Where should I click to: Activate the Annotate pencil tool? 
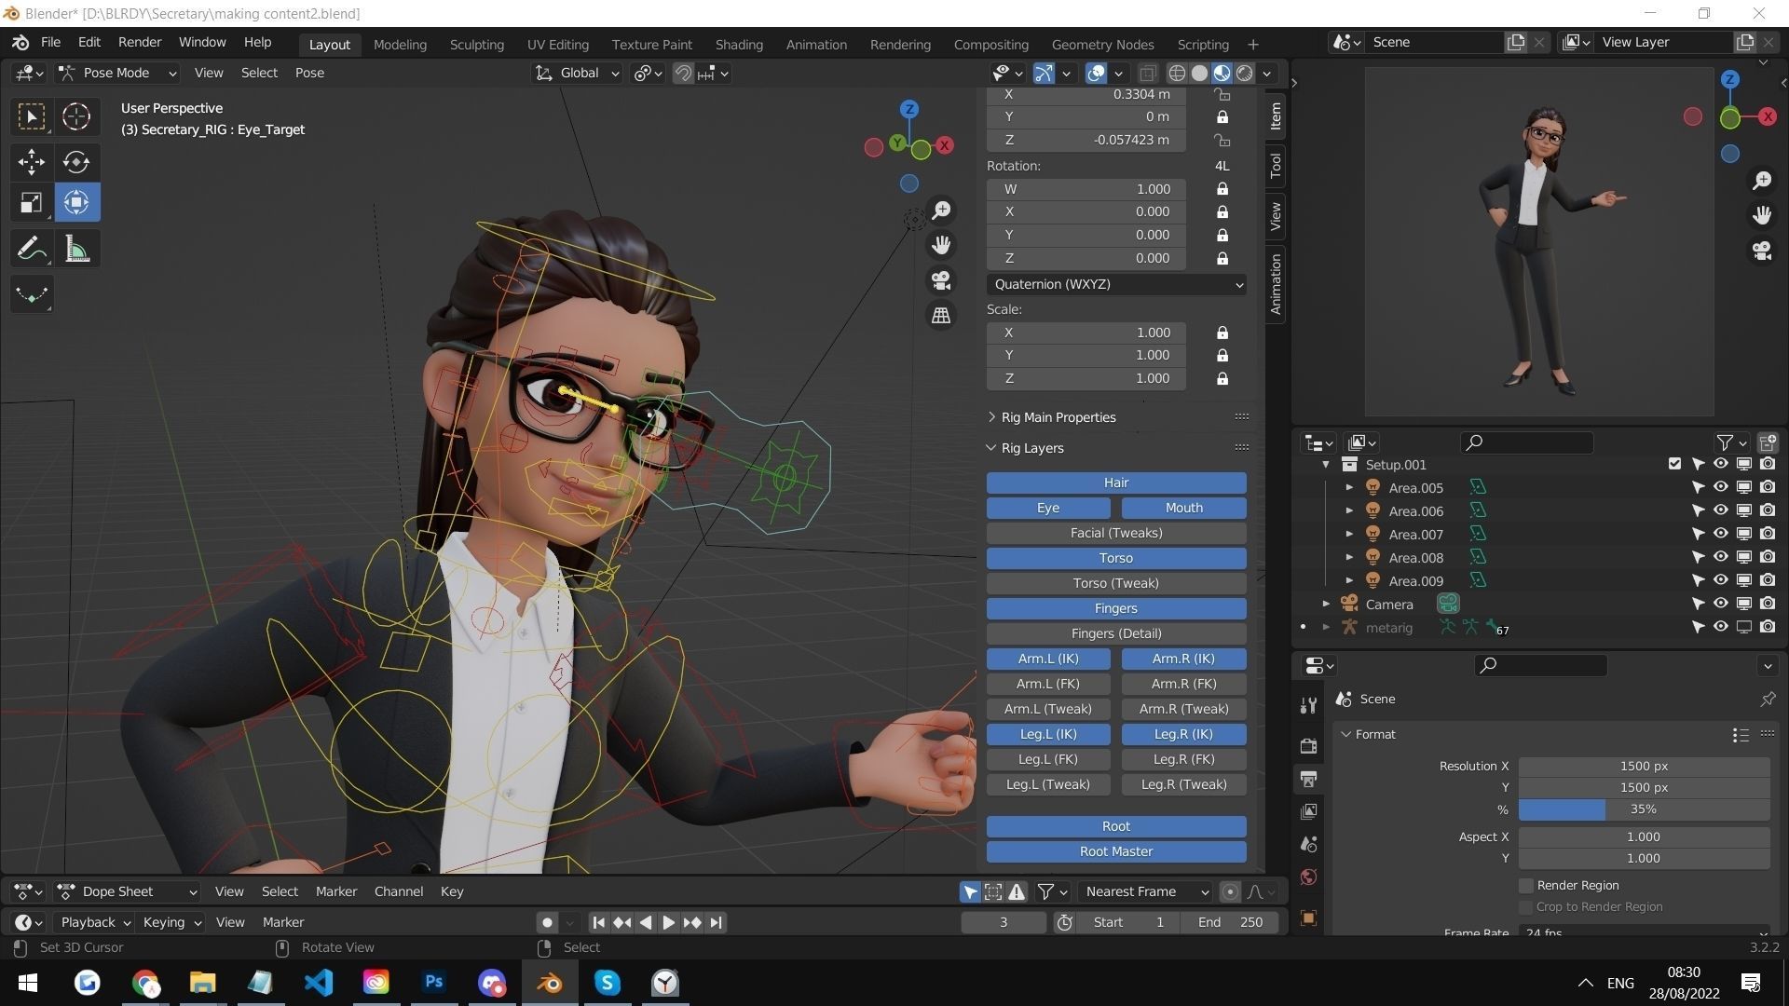[31, 250]
